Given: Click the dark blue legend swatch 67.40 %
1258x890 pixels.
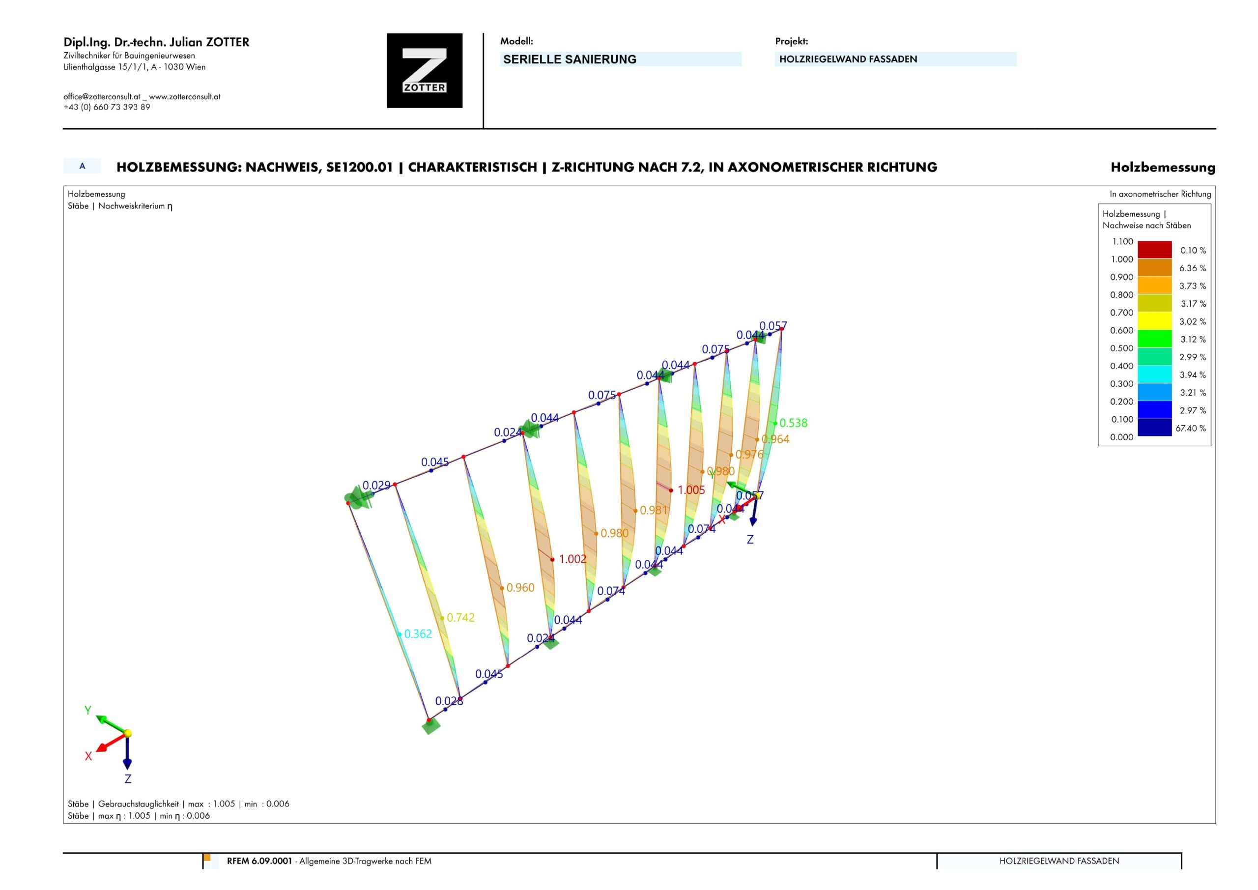Looking at the screenshot, I should 1154,428.
